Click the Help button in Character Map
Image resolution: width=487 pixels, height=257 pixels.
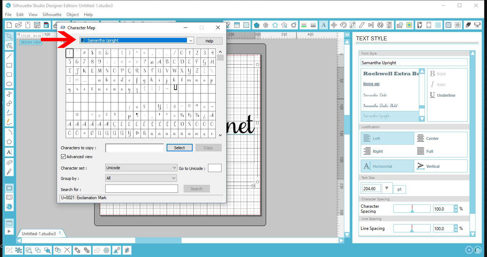tap(209, 40)
